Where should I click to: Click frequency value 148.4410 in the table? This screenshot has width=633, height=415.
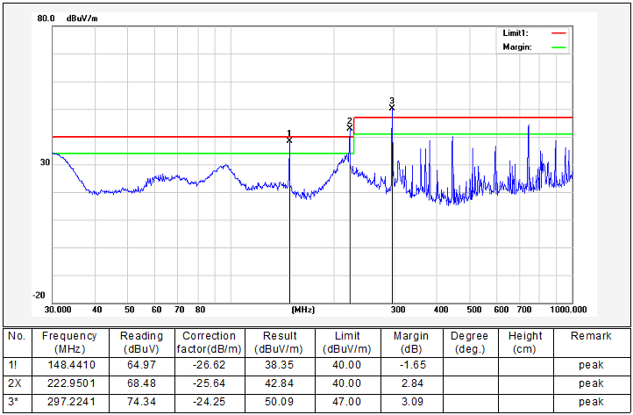[x=68, y=364]
